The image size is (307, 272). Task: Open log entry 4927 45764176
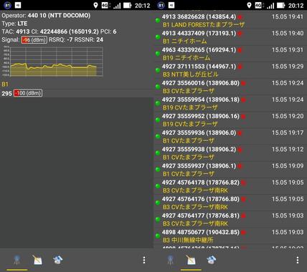coord(230,203)
